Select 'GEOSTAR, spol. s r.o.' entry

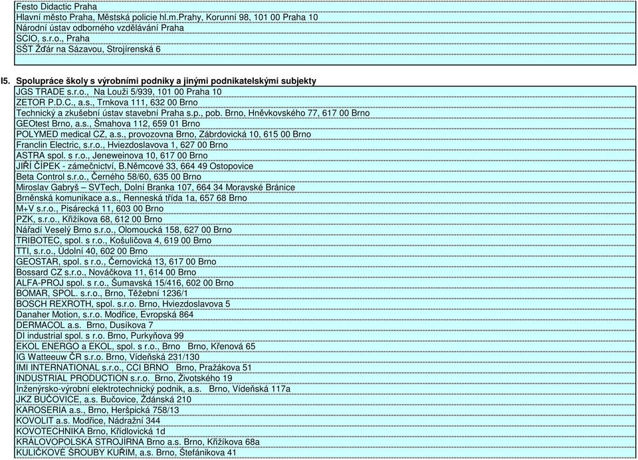pyautogui.click(x=325, y=261)
